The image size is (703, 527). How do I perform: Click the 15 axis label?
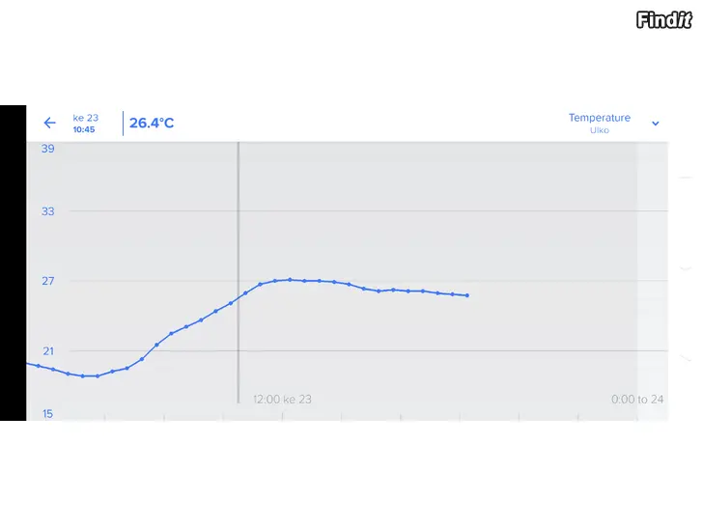[48, 414]
